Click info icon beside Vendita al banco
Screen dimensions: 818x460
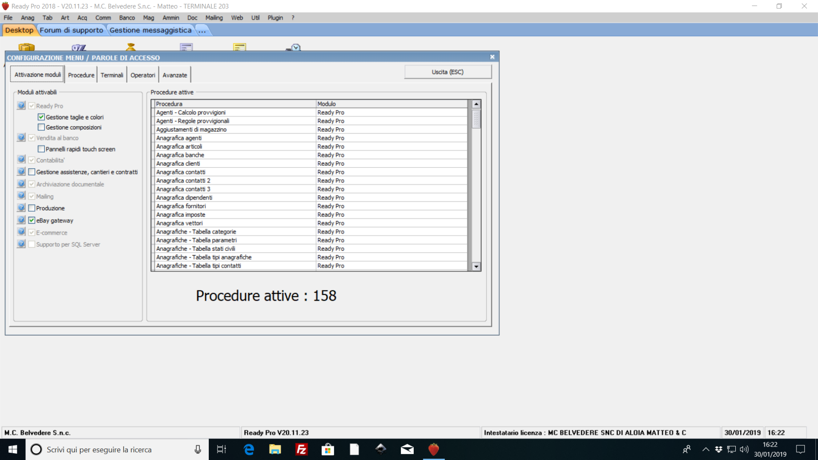pos(21,138)
